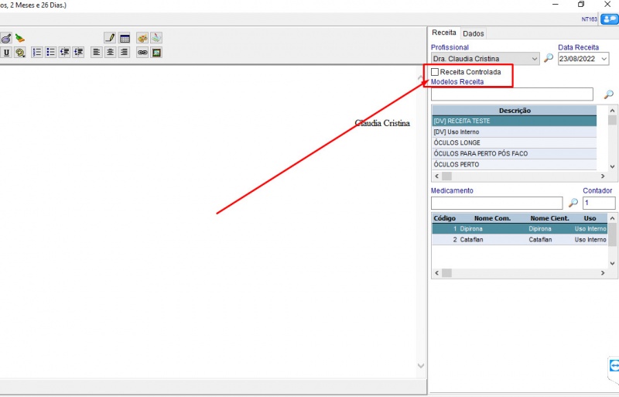Insert an image from toolbar

tap(156, 53)
